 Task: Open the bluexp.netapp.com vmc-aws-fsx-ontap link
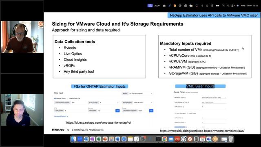[x=99, y=122]
